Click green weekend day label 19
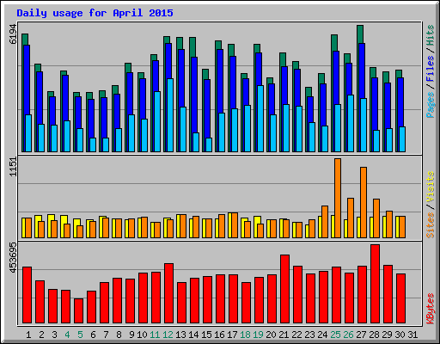The image size is (440, 344). (258, 335)
